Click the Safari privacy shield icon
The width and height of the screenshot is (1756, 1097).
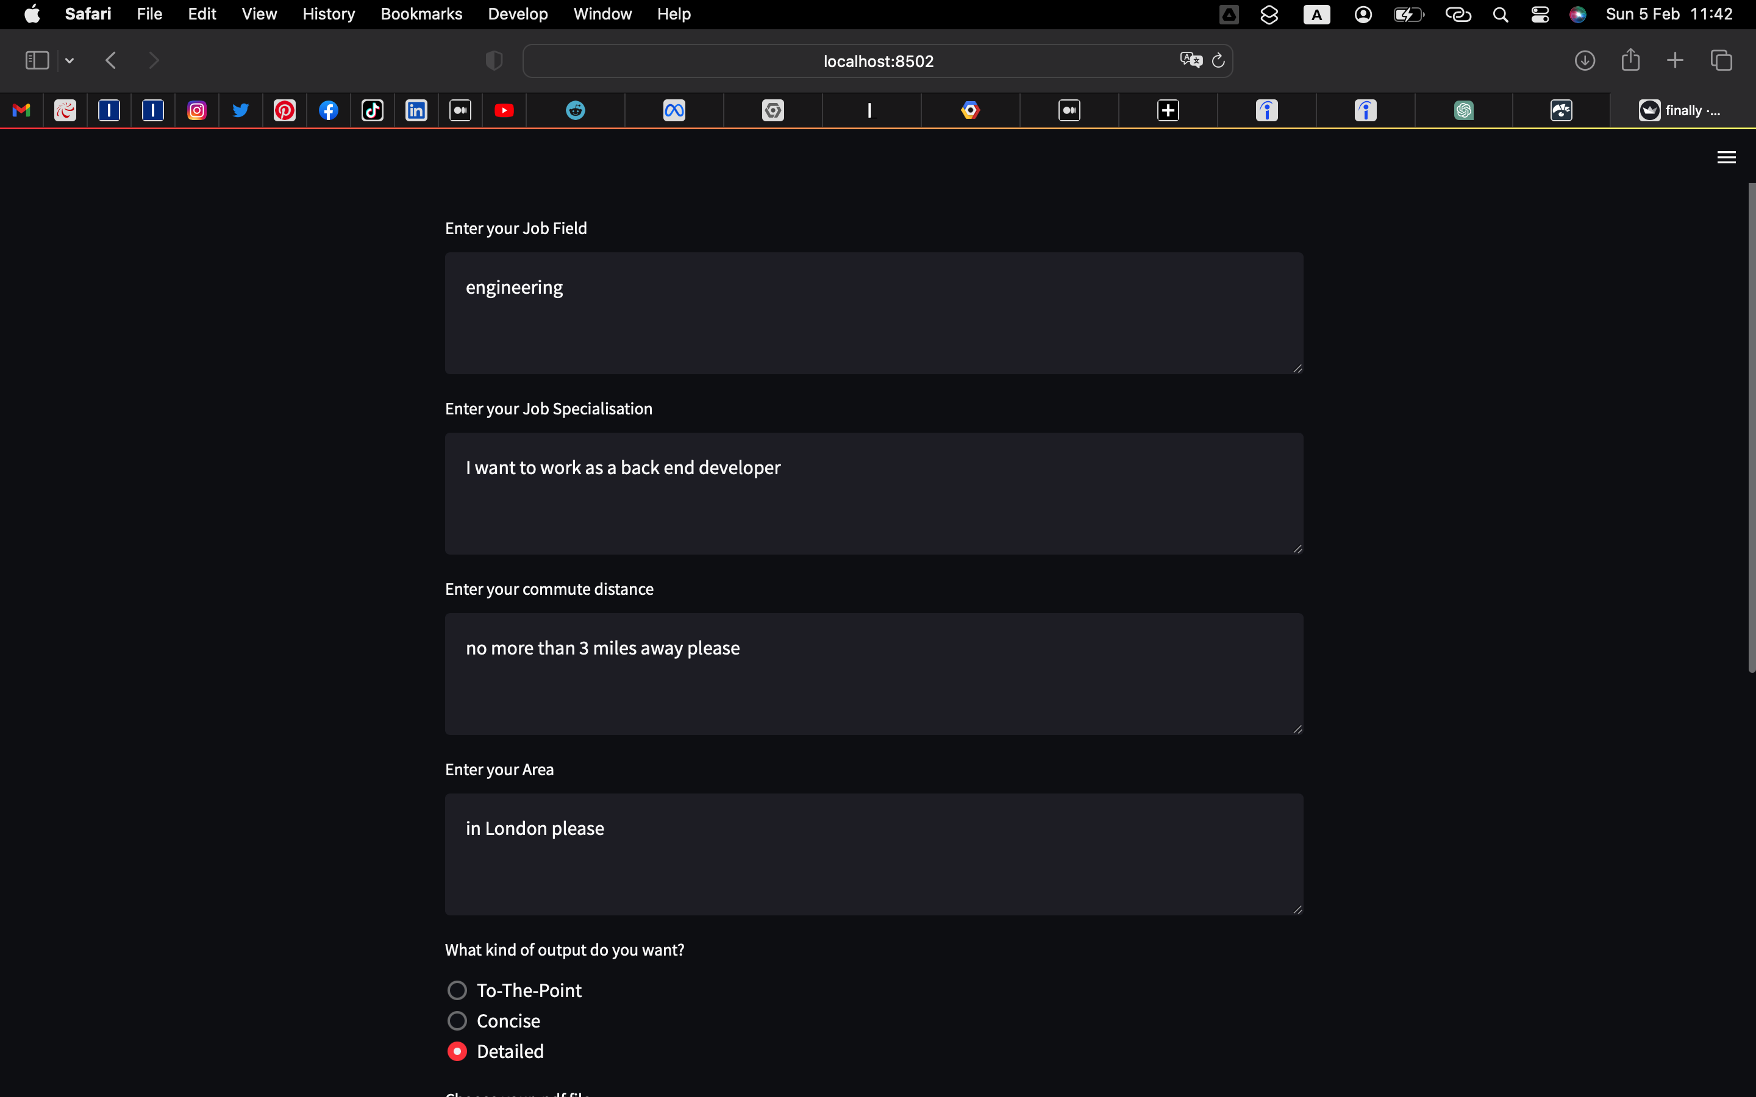(x=493, y=61)
